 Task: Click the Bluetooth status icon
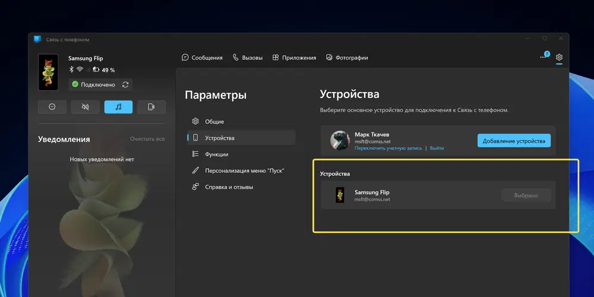[x=71, y=69]
